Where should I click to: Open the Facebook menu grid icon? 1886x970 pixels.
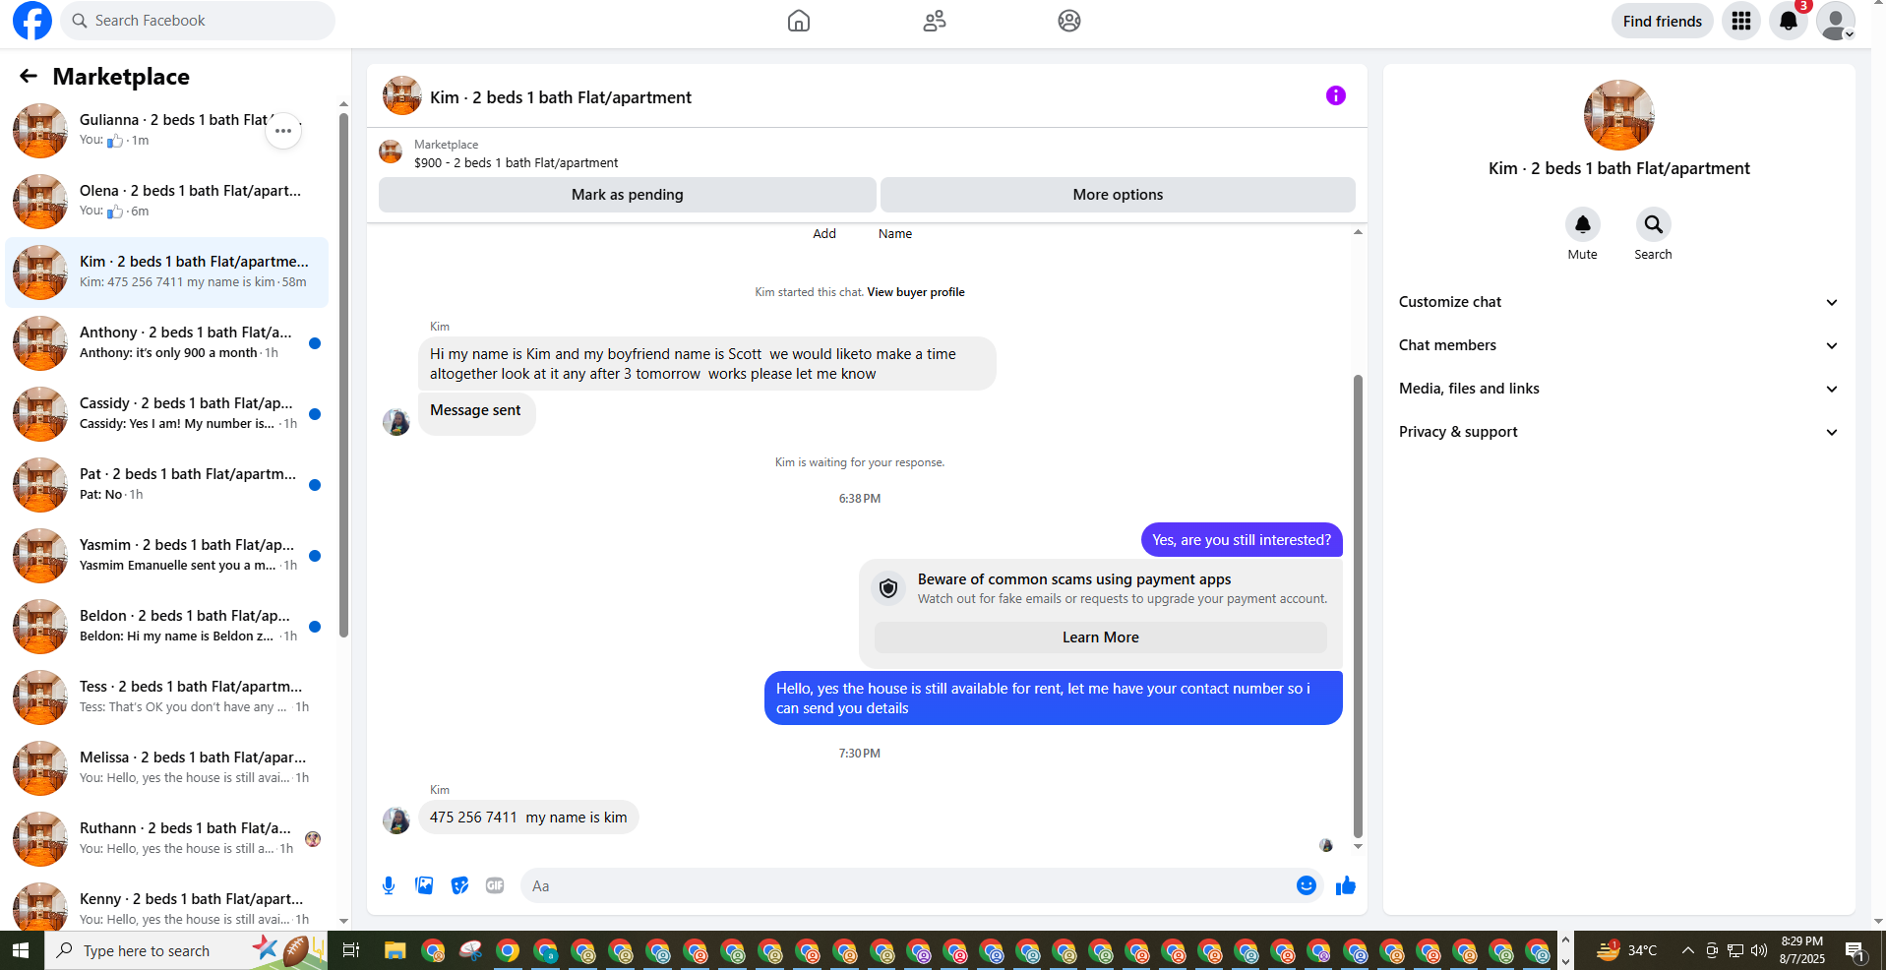point(1741,21)
